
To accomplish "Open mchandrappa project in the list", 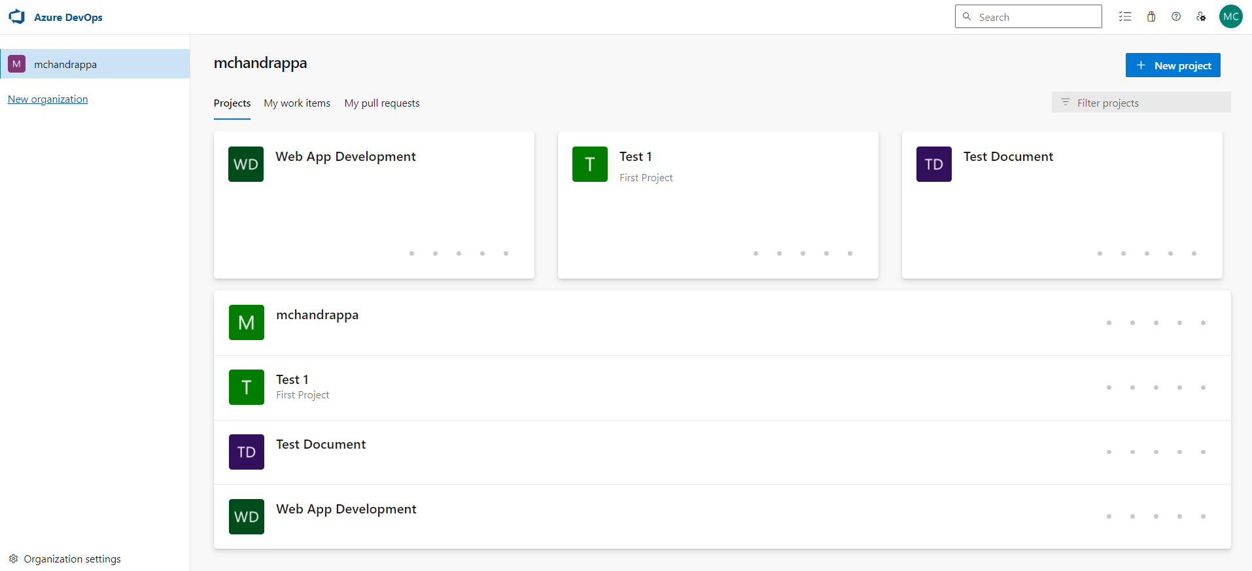I will [317, 315].
